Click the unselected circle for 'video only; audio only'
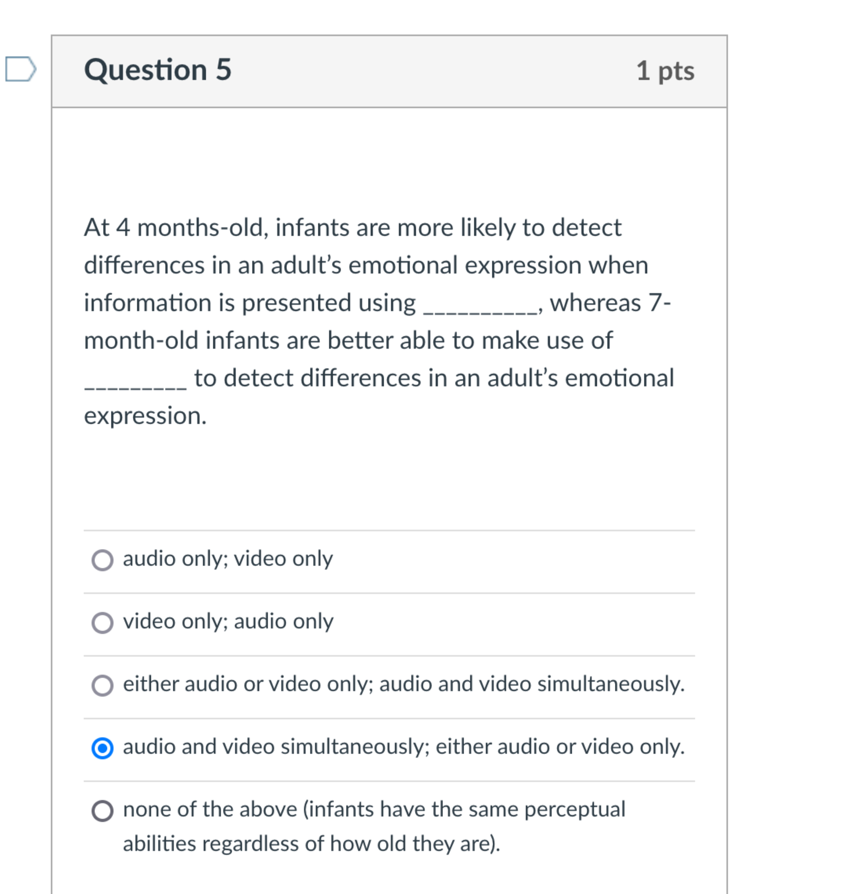The width and height of the screenshot is (841, 894). [x=103, y=622]
